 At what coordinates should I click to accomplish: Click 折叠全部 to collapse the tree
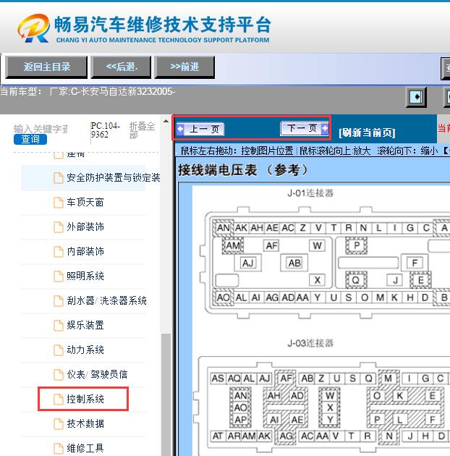pyautogui.click(x=142, y=130)
